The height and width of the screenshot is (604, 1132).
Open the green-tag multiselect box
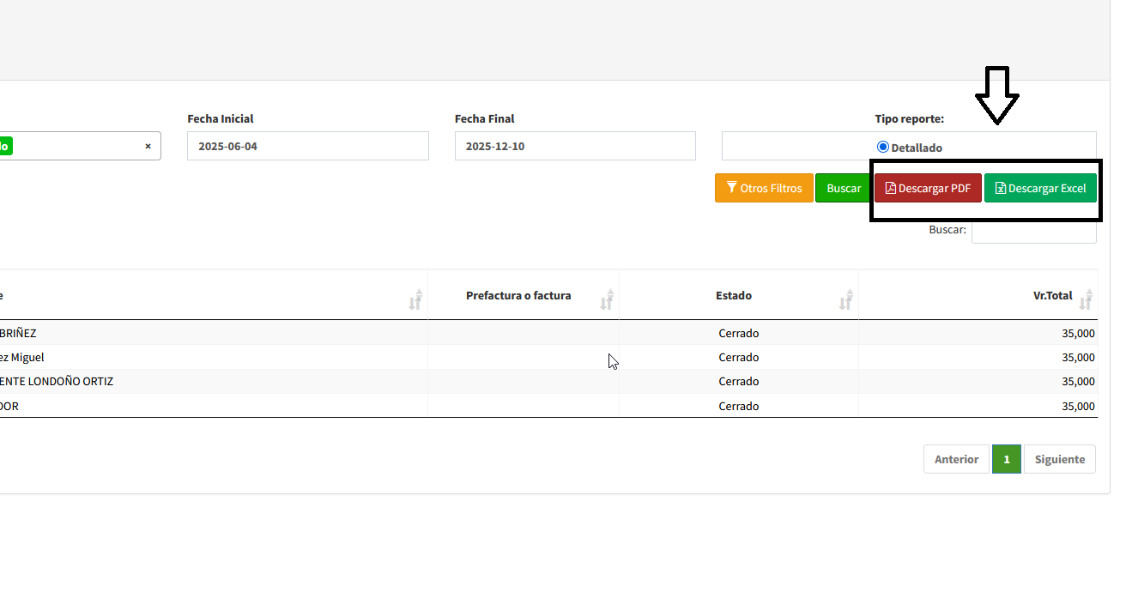(x=77, y=146)
